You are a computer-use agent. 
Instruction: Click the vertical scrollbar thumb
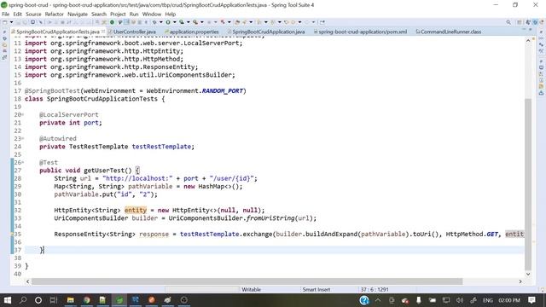(x=528, y=184)
